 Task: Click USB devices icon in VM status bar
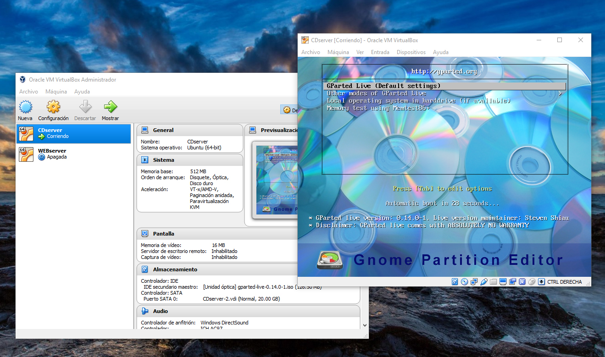(484, 282)
